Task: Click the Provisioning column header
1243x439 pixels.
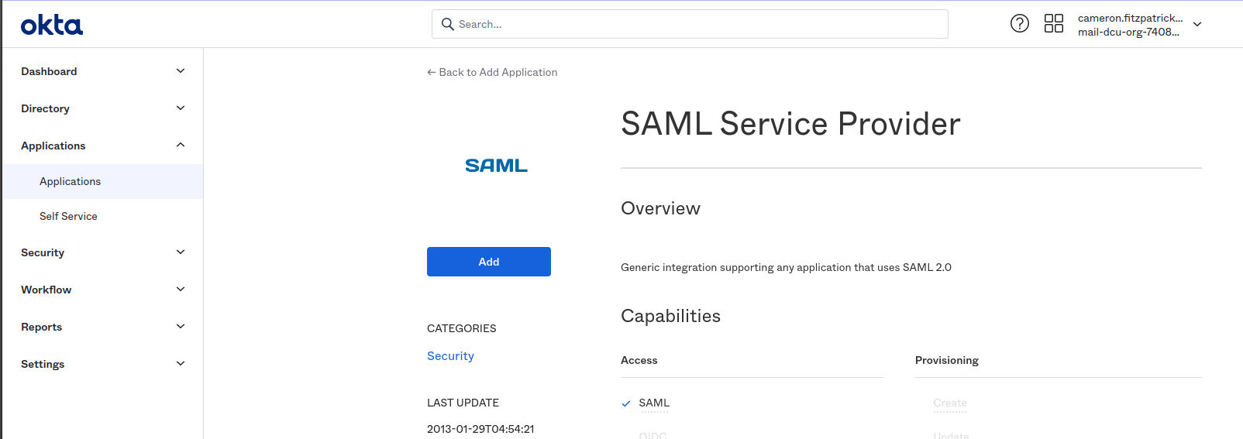Action: [946, 361]
